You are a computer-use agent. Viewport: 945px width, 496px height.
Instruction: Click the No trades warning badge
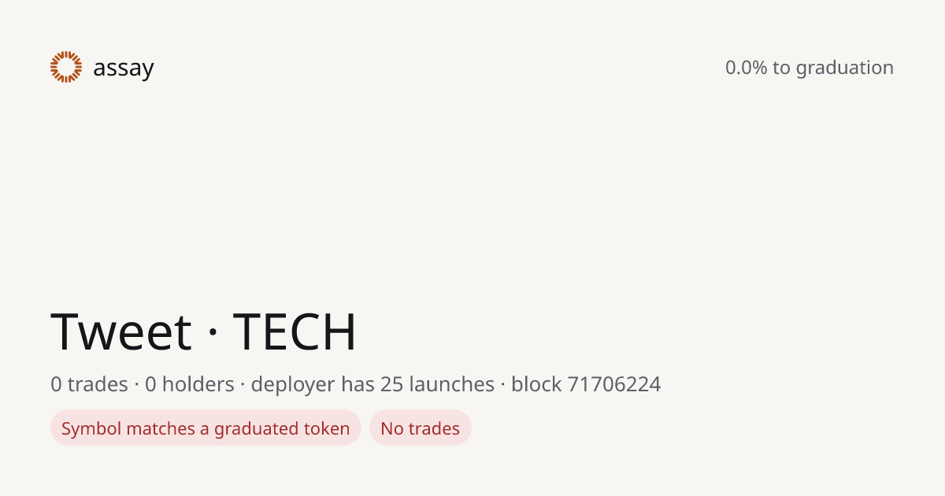pyautogui.click(x=421, y=428)
